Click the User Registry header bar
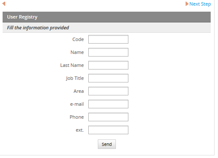Image resolution: width=218 pixels, height=158 pixels. pos(106,17)
